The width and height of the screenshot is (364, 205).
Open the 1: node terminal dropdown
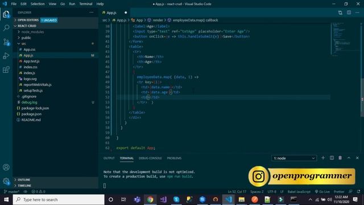294,158
